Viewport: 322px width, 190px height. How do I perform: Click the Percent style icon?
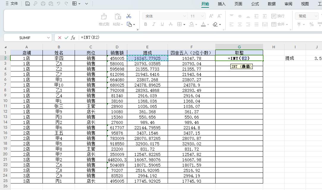point(311,24)
